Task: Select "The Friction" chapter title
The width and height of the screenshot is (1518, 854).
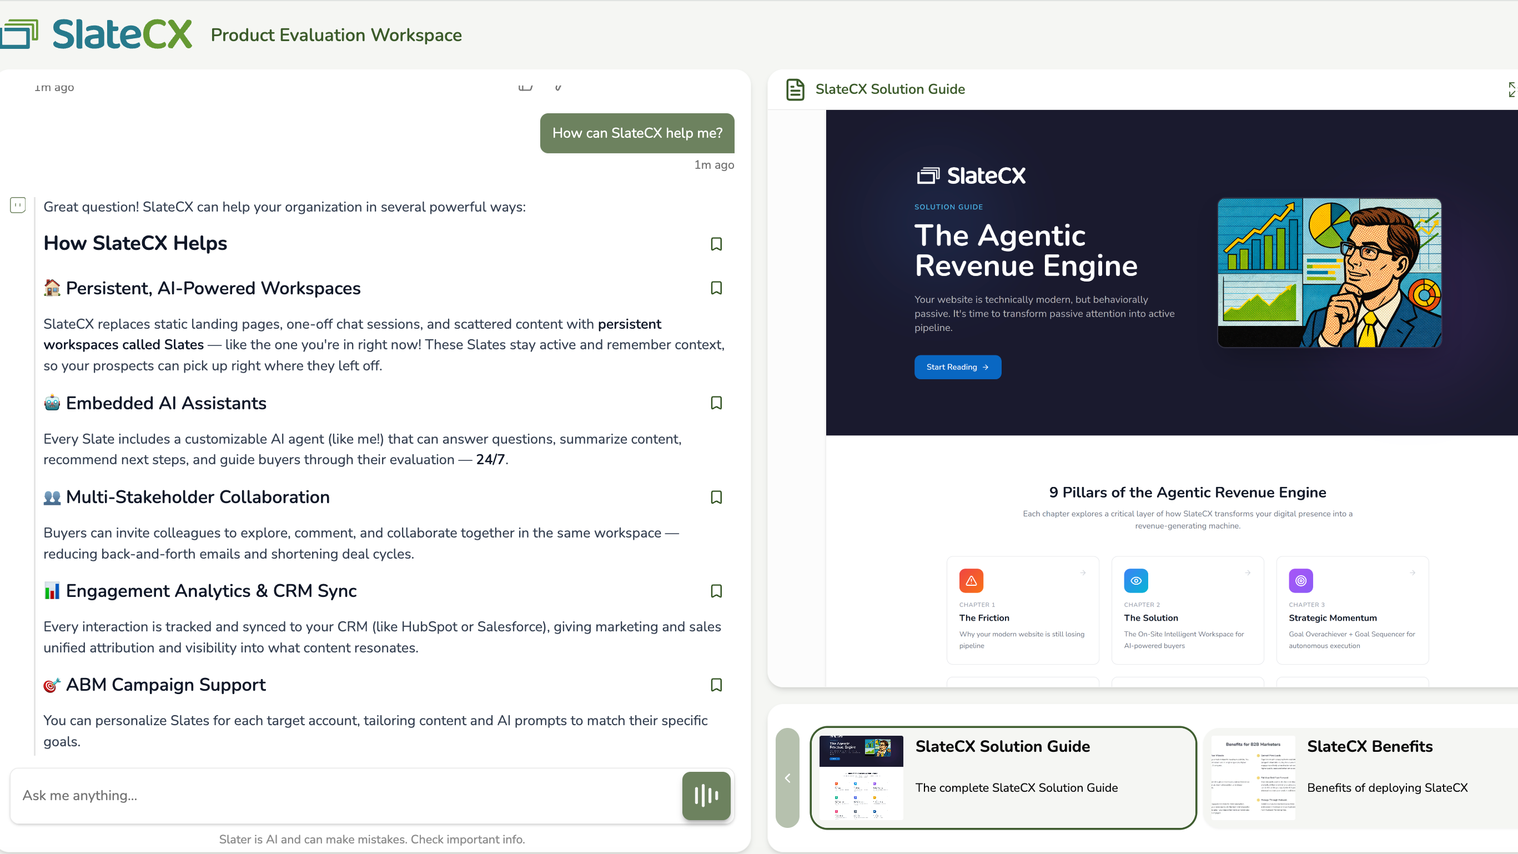Action: pos(984,617)
